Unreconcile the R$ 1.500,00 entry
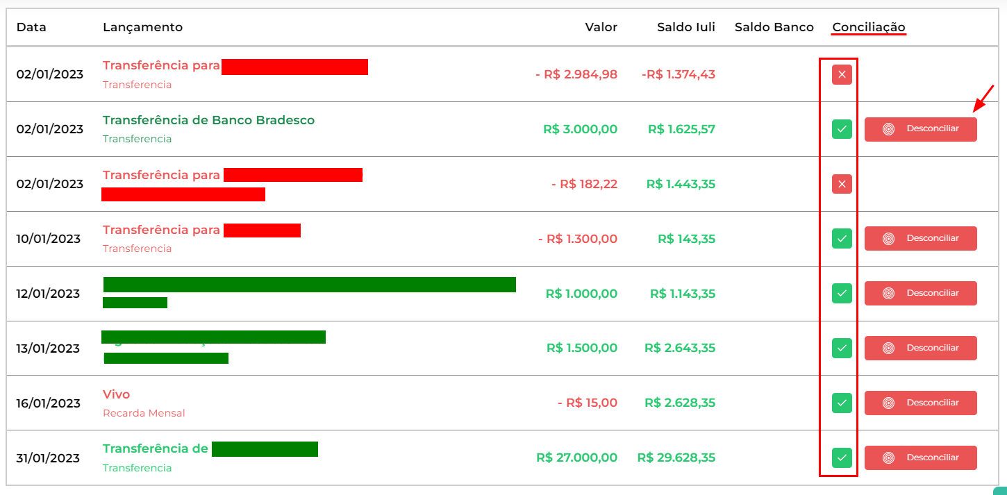The width and height of the screenshot is (1007, 495). 920,348
